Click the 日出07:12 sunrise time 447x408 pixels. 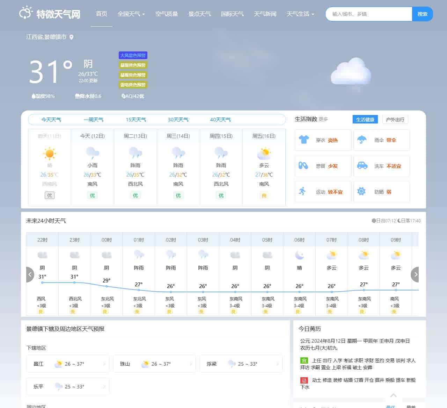pyautogui.click(x=384, y=221)
